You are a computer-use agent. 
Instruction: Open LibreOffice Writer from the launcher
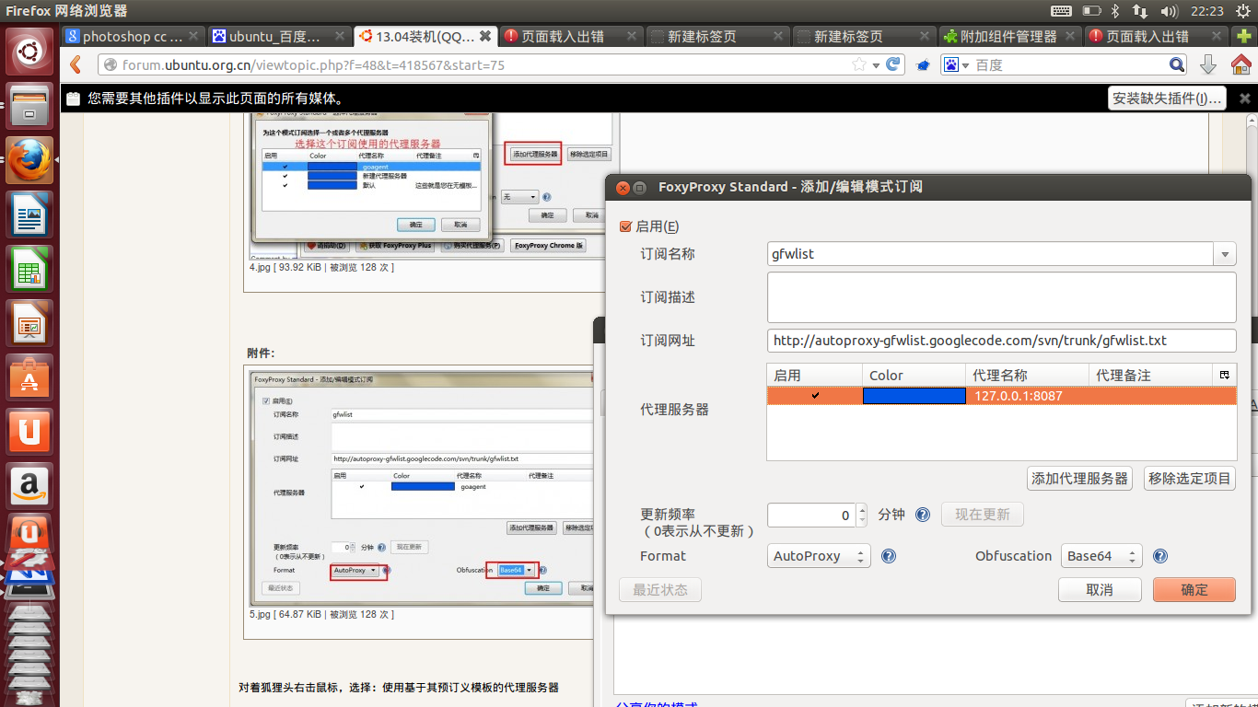(x=30, y=214)
